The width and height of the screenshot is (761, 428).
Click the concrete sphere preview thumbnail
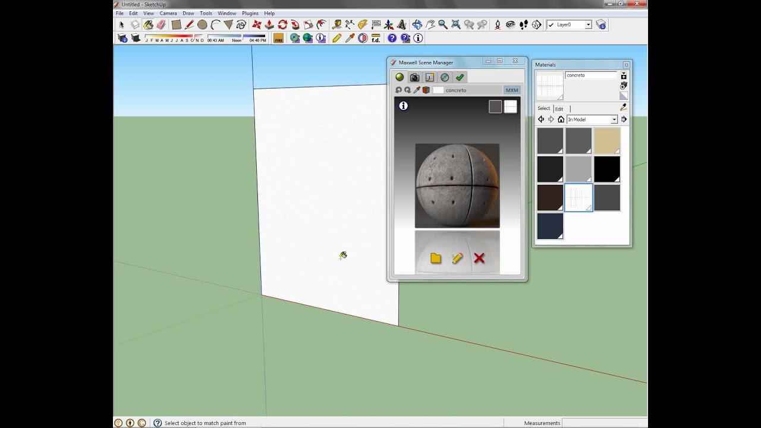457,185
